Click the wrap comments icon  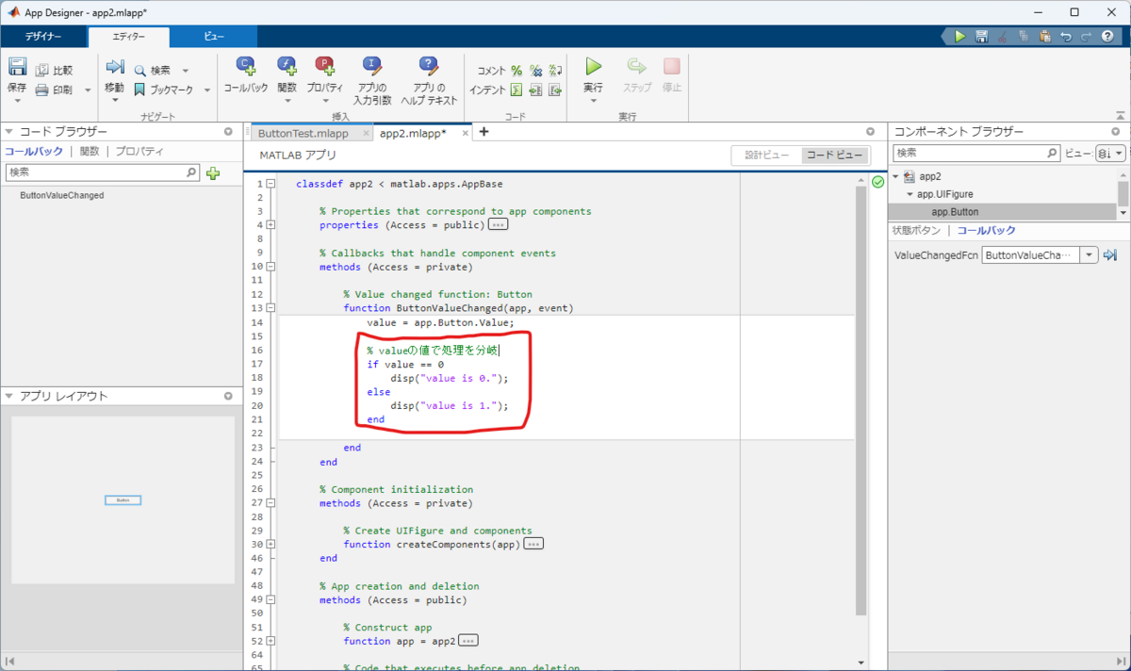pos(555,71)
